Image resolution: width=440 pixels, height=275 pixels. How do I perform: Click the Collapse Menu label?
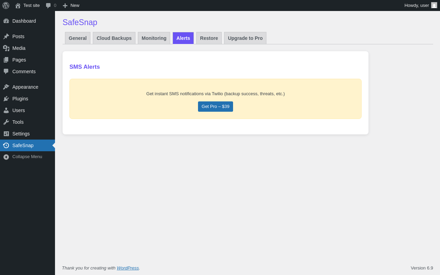click(x=27, y=157)
